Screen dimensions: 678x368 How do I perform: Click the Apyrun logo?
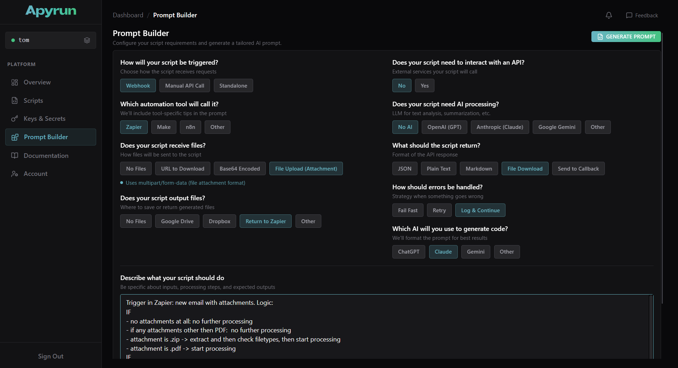click(x=51, y=11)
